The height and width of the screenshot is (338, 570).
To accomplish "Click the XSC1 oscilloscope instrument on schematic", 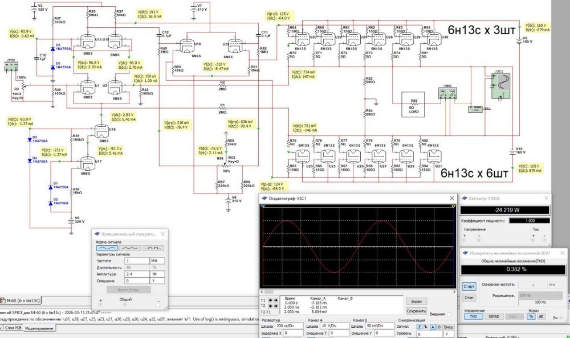I will pyautogui.click(x=502, y=84).
